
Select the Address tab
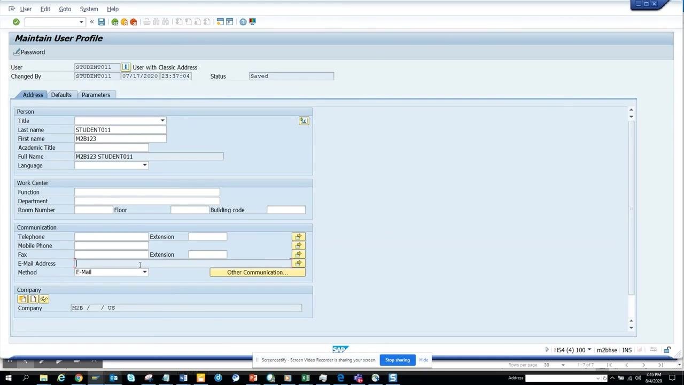click(33, 95)
